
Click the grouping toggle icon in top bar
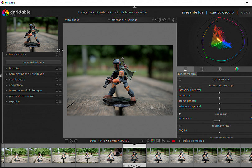tap(159, 20)
